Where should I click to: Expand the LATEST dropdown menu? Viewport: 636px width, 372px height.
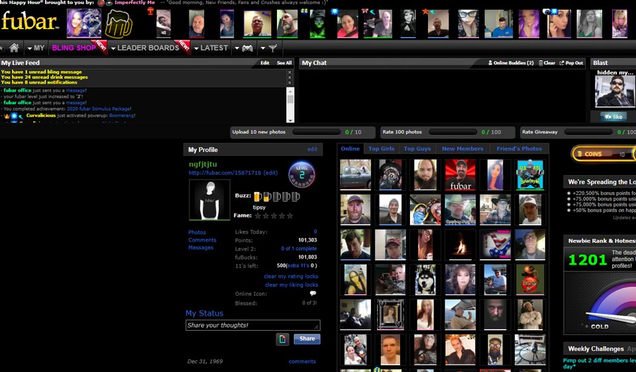pos(211,48)
